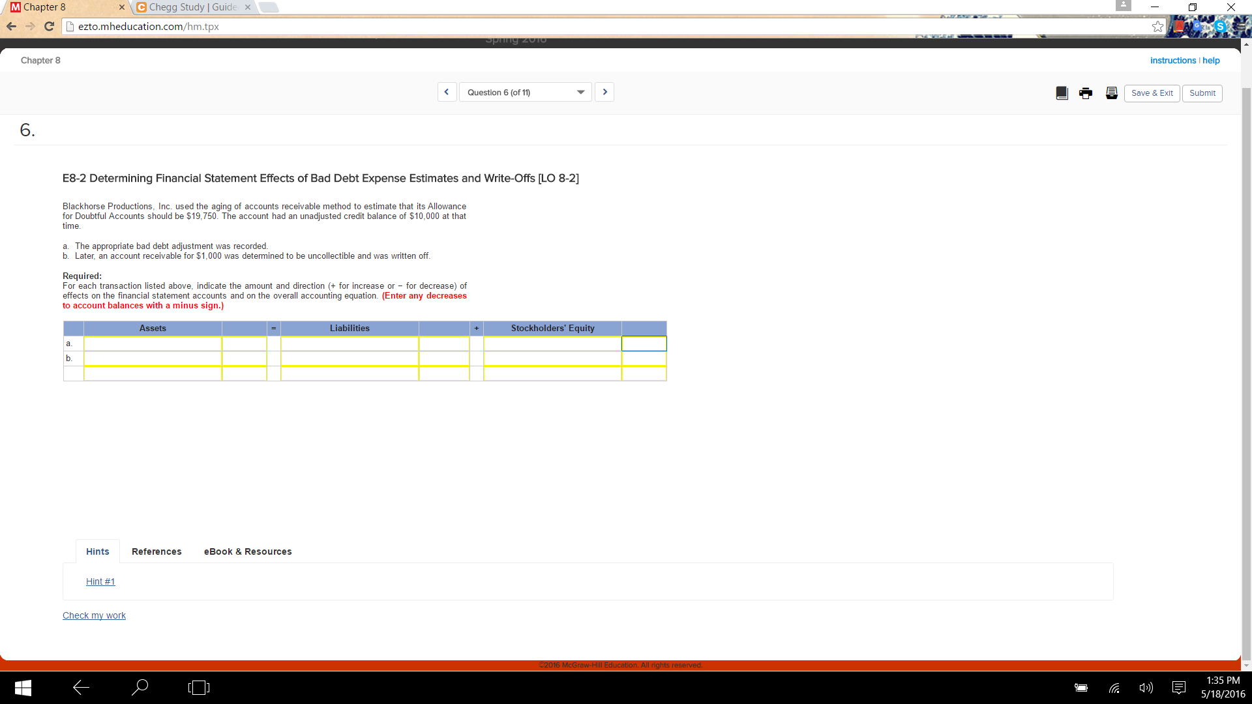Open the Assets account cell in row a
Viewport: 1252px width, 704px height.
[153, 344]
